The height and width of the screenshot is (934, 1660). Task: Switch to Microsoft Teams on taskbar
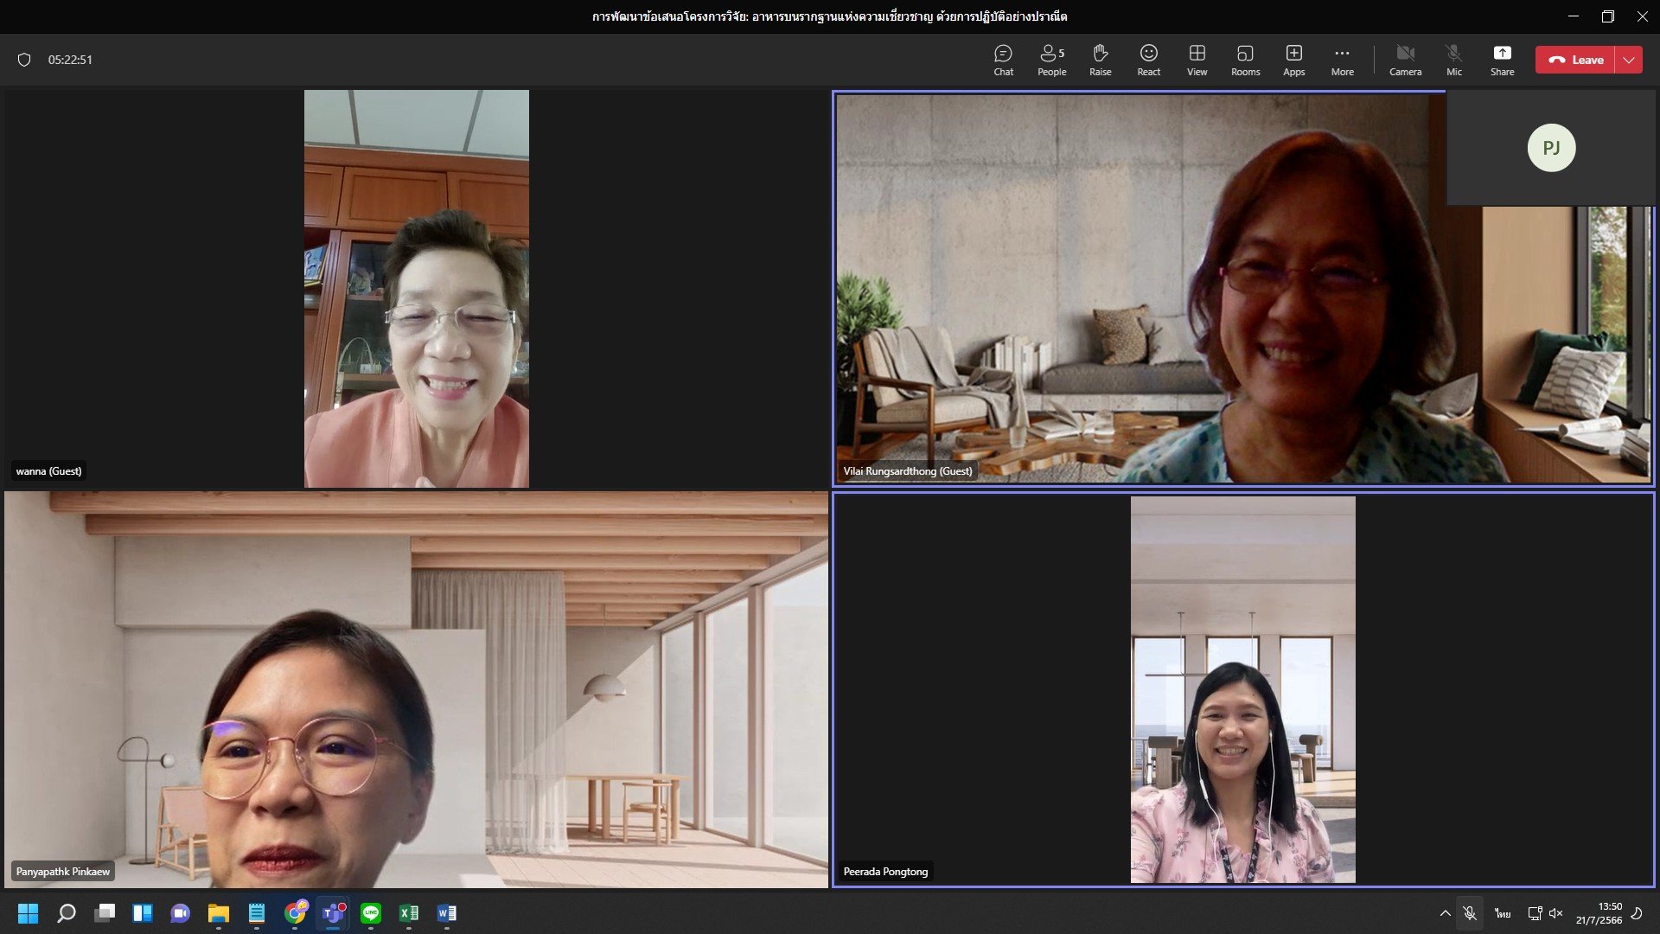pos(333,913)
